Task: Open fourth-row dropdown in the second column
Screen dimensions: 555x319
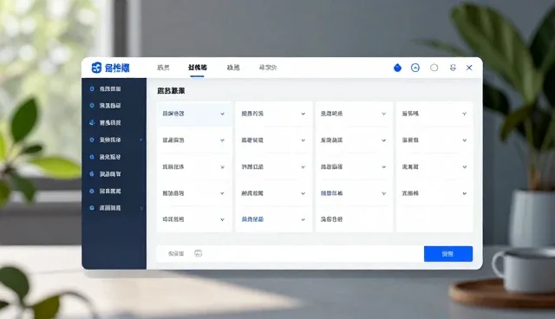Action: (274, 193)
